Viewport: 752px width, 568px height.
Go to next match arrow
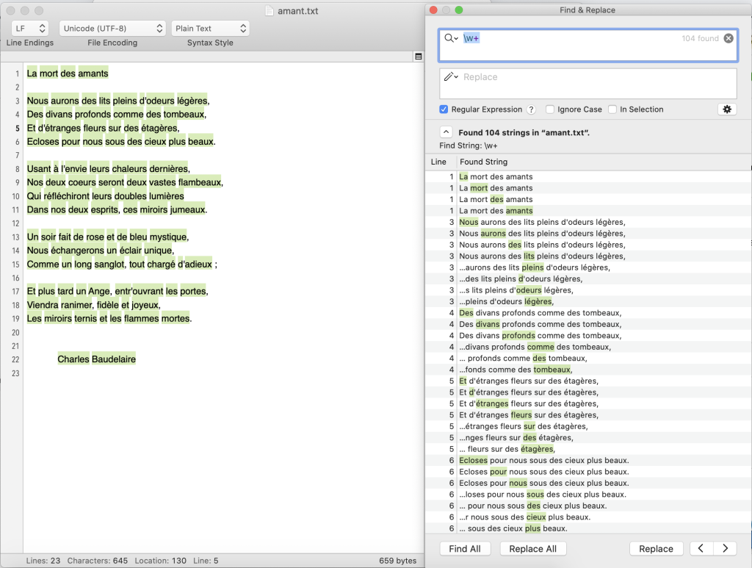725,548
